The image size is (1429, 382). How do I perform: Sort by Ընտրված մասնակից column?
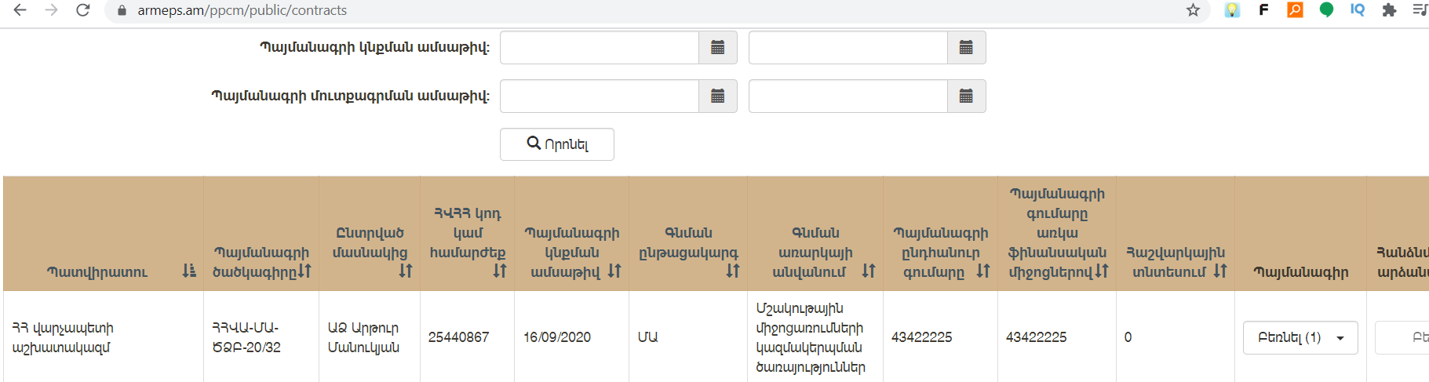pos(405,271)
